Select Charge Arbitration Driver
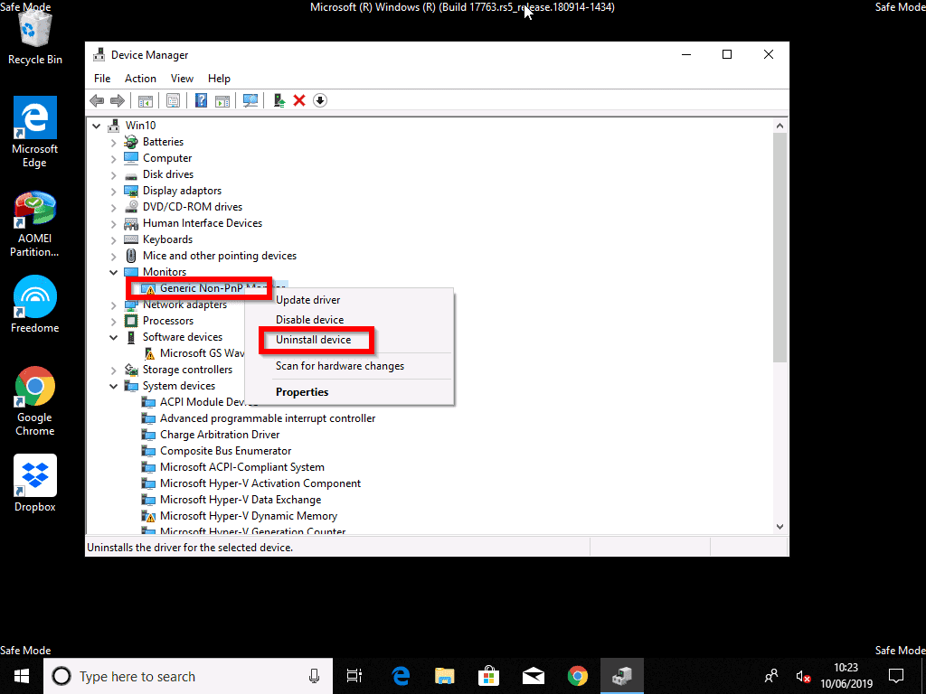 220,435
